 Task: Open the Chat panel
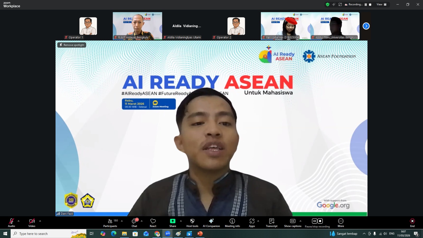(x=134, y=223)
